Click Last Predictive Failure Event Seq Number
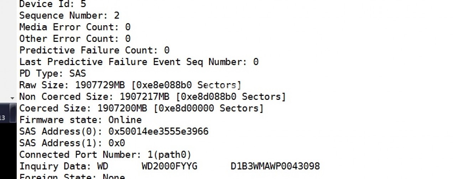 (x=139, y=62)
